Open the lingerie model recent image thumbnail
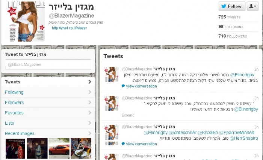The width and height of the screenshot is (263, 160). [37, 148]
